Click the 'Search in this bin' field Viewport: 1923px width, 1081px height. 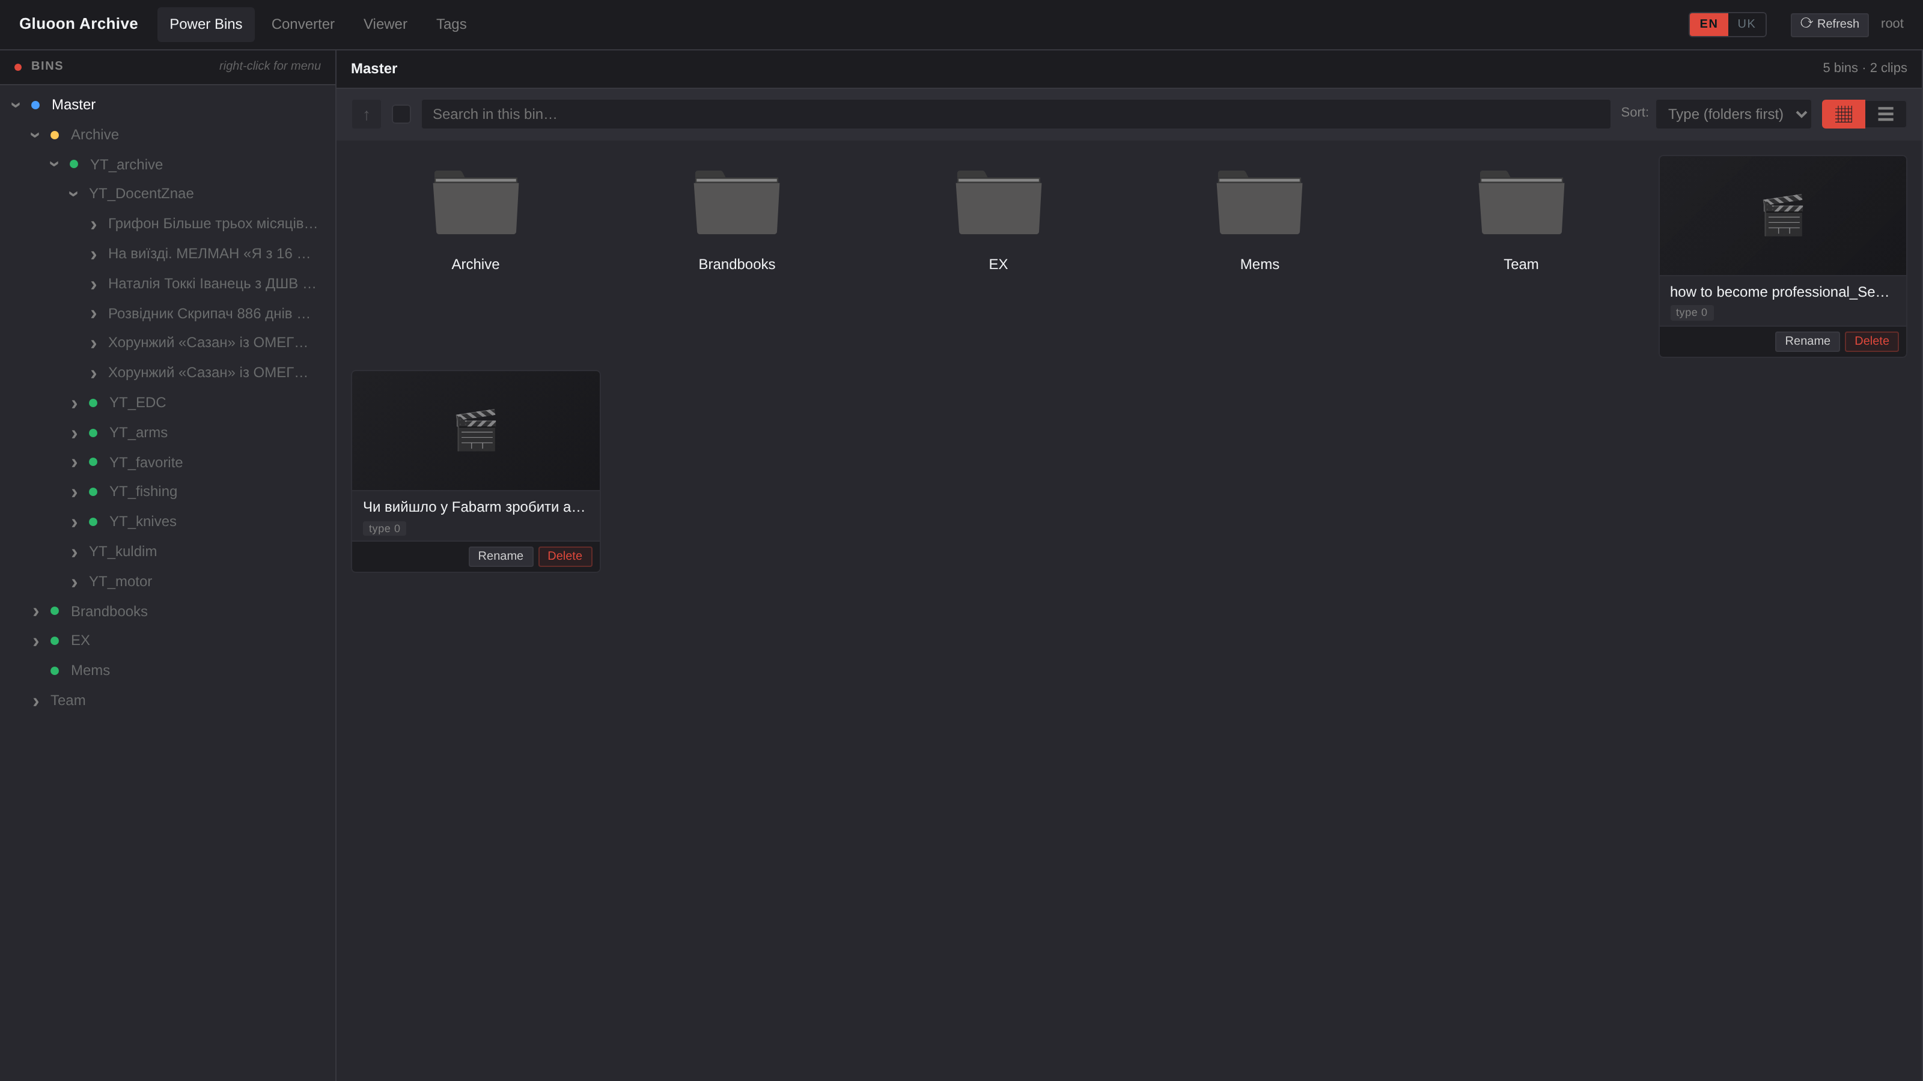coord(1015,114)
